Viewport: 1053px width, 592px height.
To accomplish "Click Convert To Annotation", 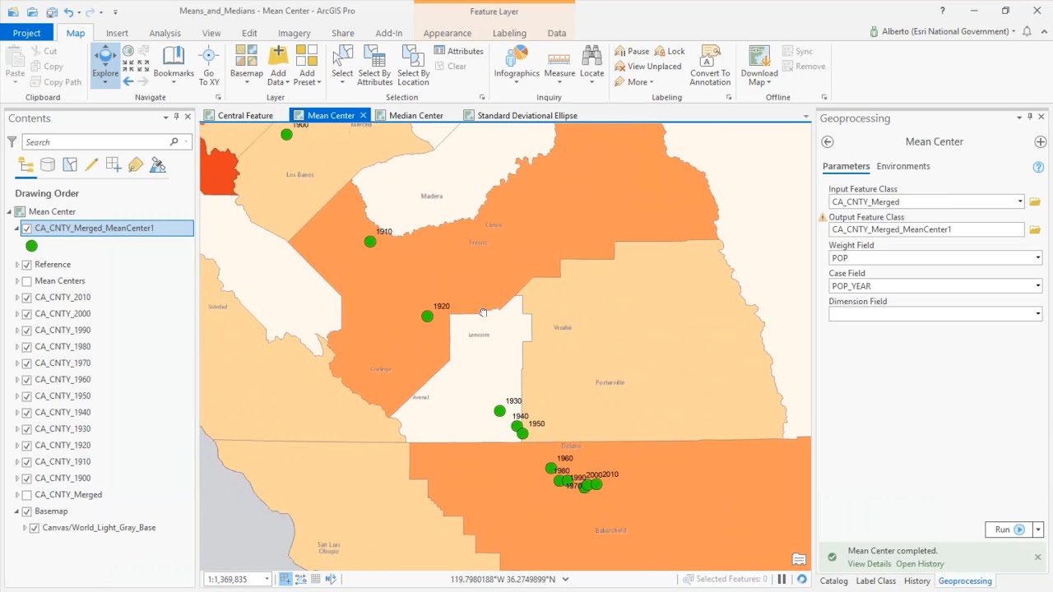I will point(710,64).
